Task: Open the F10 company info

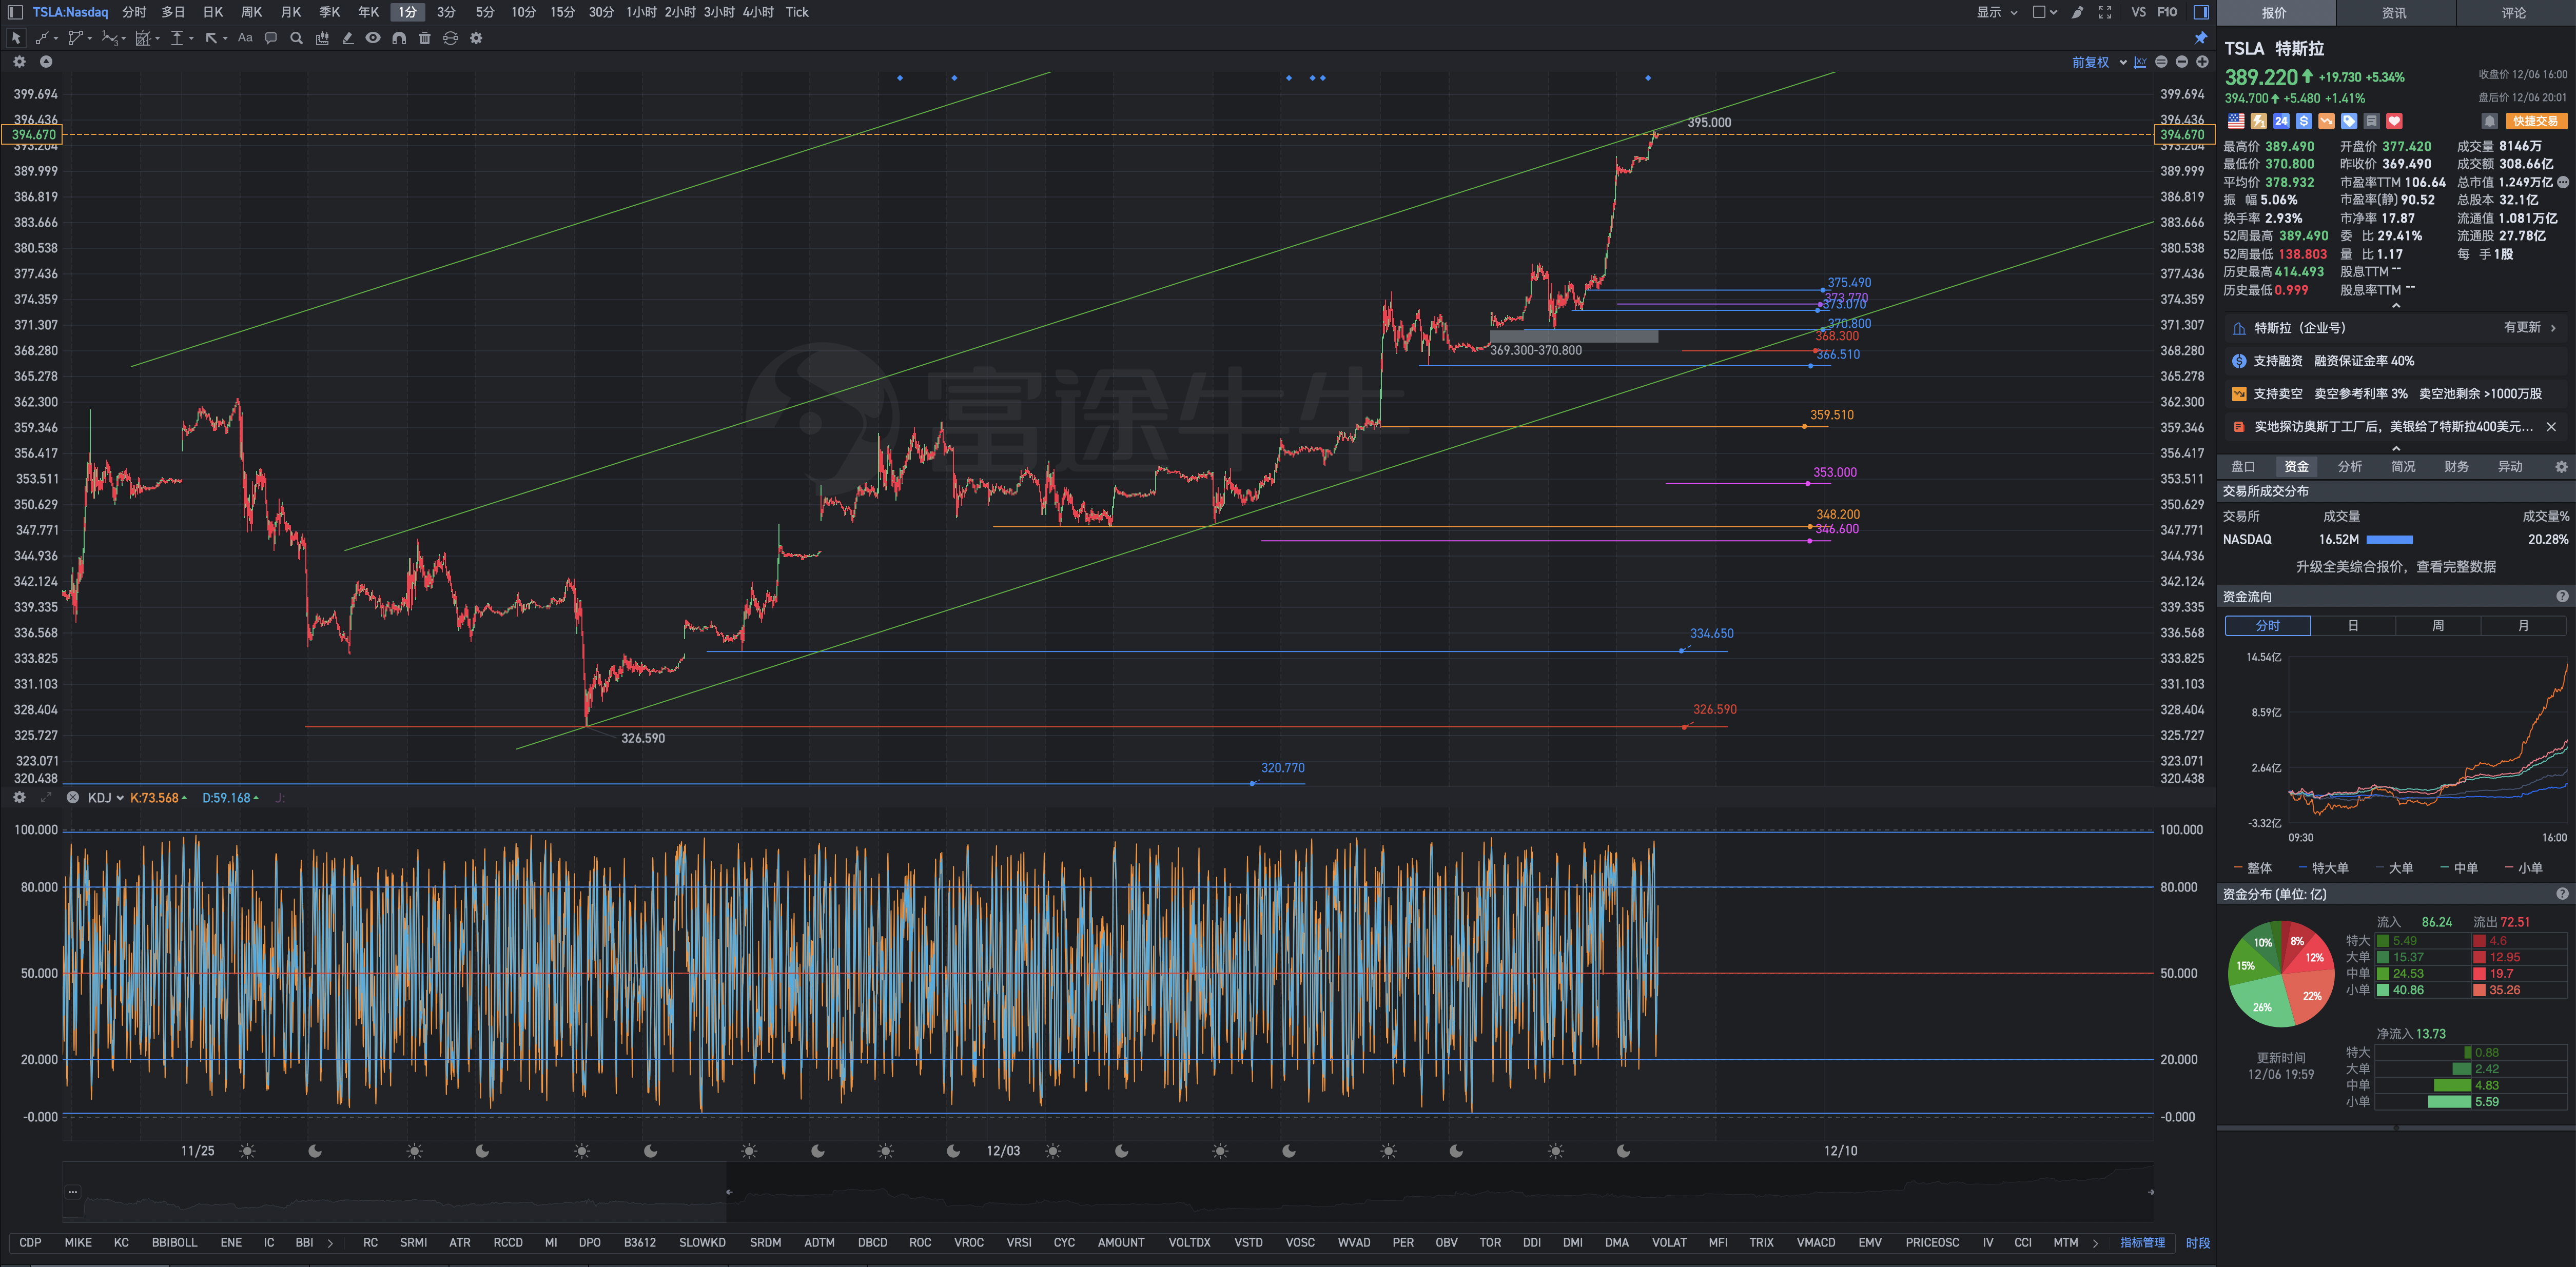Action: click(2167, 12)
